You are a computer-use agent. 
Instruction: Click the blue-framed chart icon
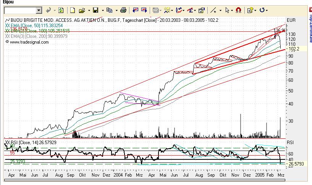coord(135,10)
